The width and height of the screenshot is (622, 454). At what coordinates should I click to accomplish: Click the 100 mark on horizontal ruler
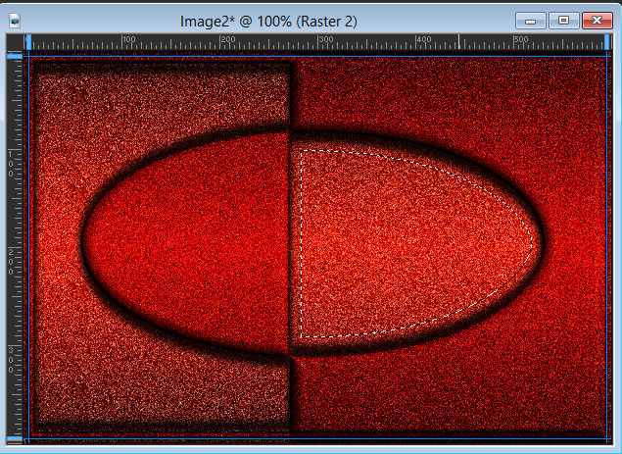pyautogui.click(x=129, y=39)
